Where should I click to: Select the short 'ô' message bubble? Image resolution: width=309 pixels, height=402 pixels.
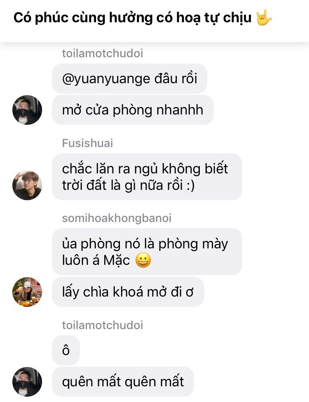(66, 350)
